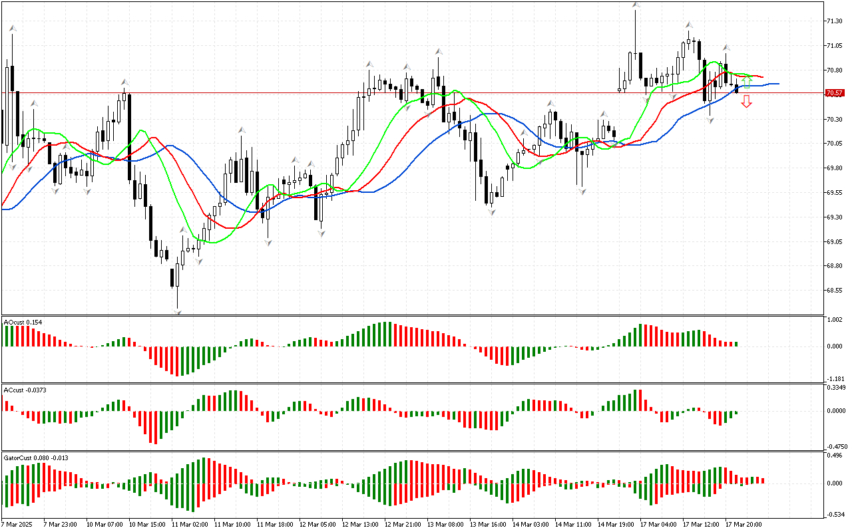
Task: Click the 68.80 price scale value
Action: pyautogui.click(x=834, y=266)
